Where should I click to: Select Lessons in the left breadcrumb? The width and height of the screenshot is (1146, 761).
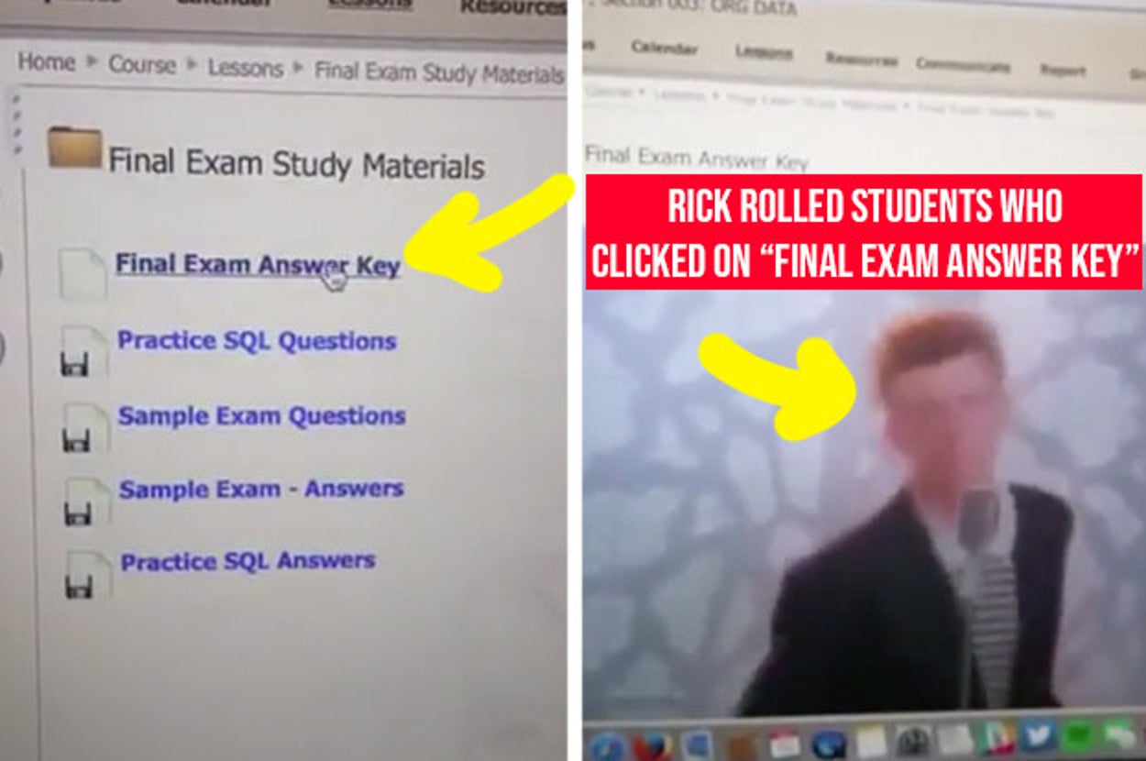[x=246, y=68]
